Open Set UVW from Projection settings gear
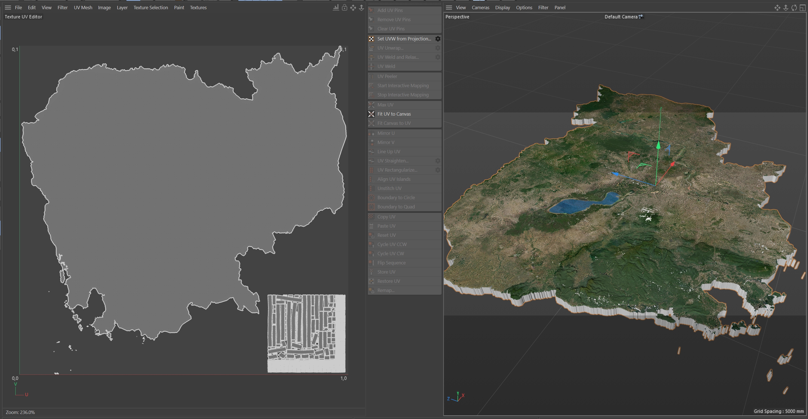 point(438,39)
